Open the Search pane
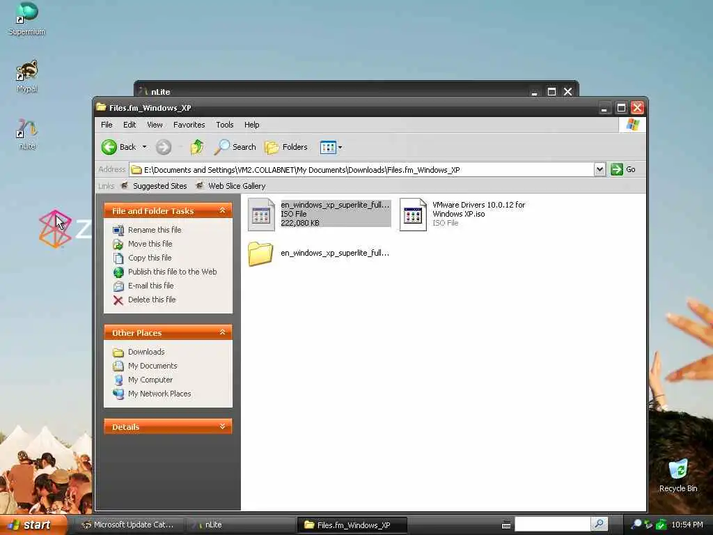The height and width of the screenshot is (535, 713). coord(235,147)
